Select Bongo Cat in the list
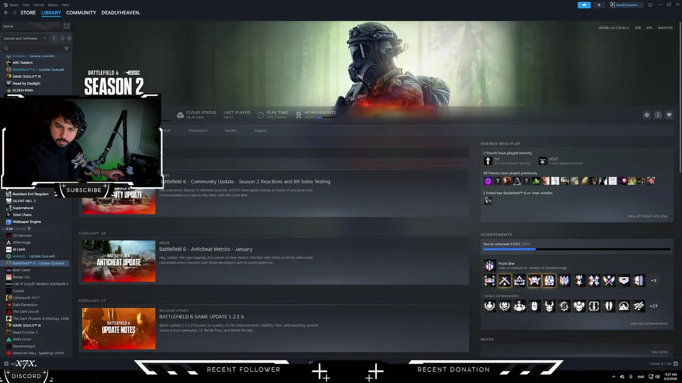The image size is (682, 383). (21, 277)
